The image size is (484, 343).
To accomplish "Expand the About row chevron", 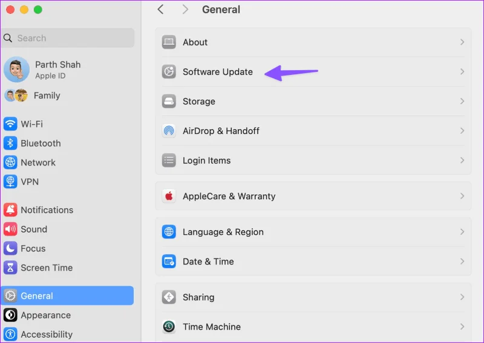I will (x=462, y=42).
